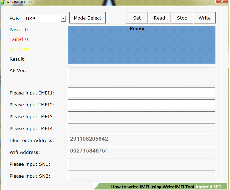Click the 'Please input SN1:' label

(x=30, y=164)
